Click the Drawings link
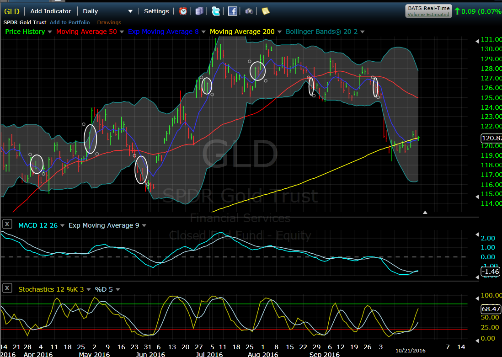Viewport: 502px width, 357px height. (x=109, y=22)
